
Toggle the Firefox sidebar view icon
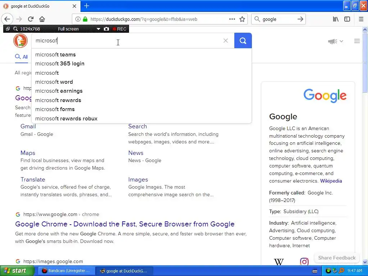point(347,19)
